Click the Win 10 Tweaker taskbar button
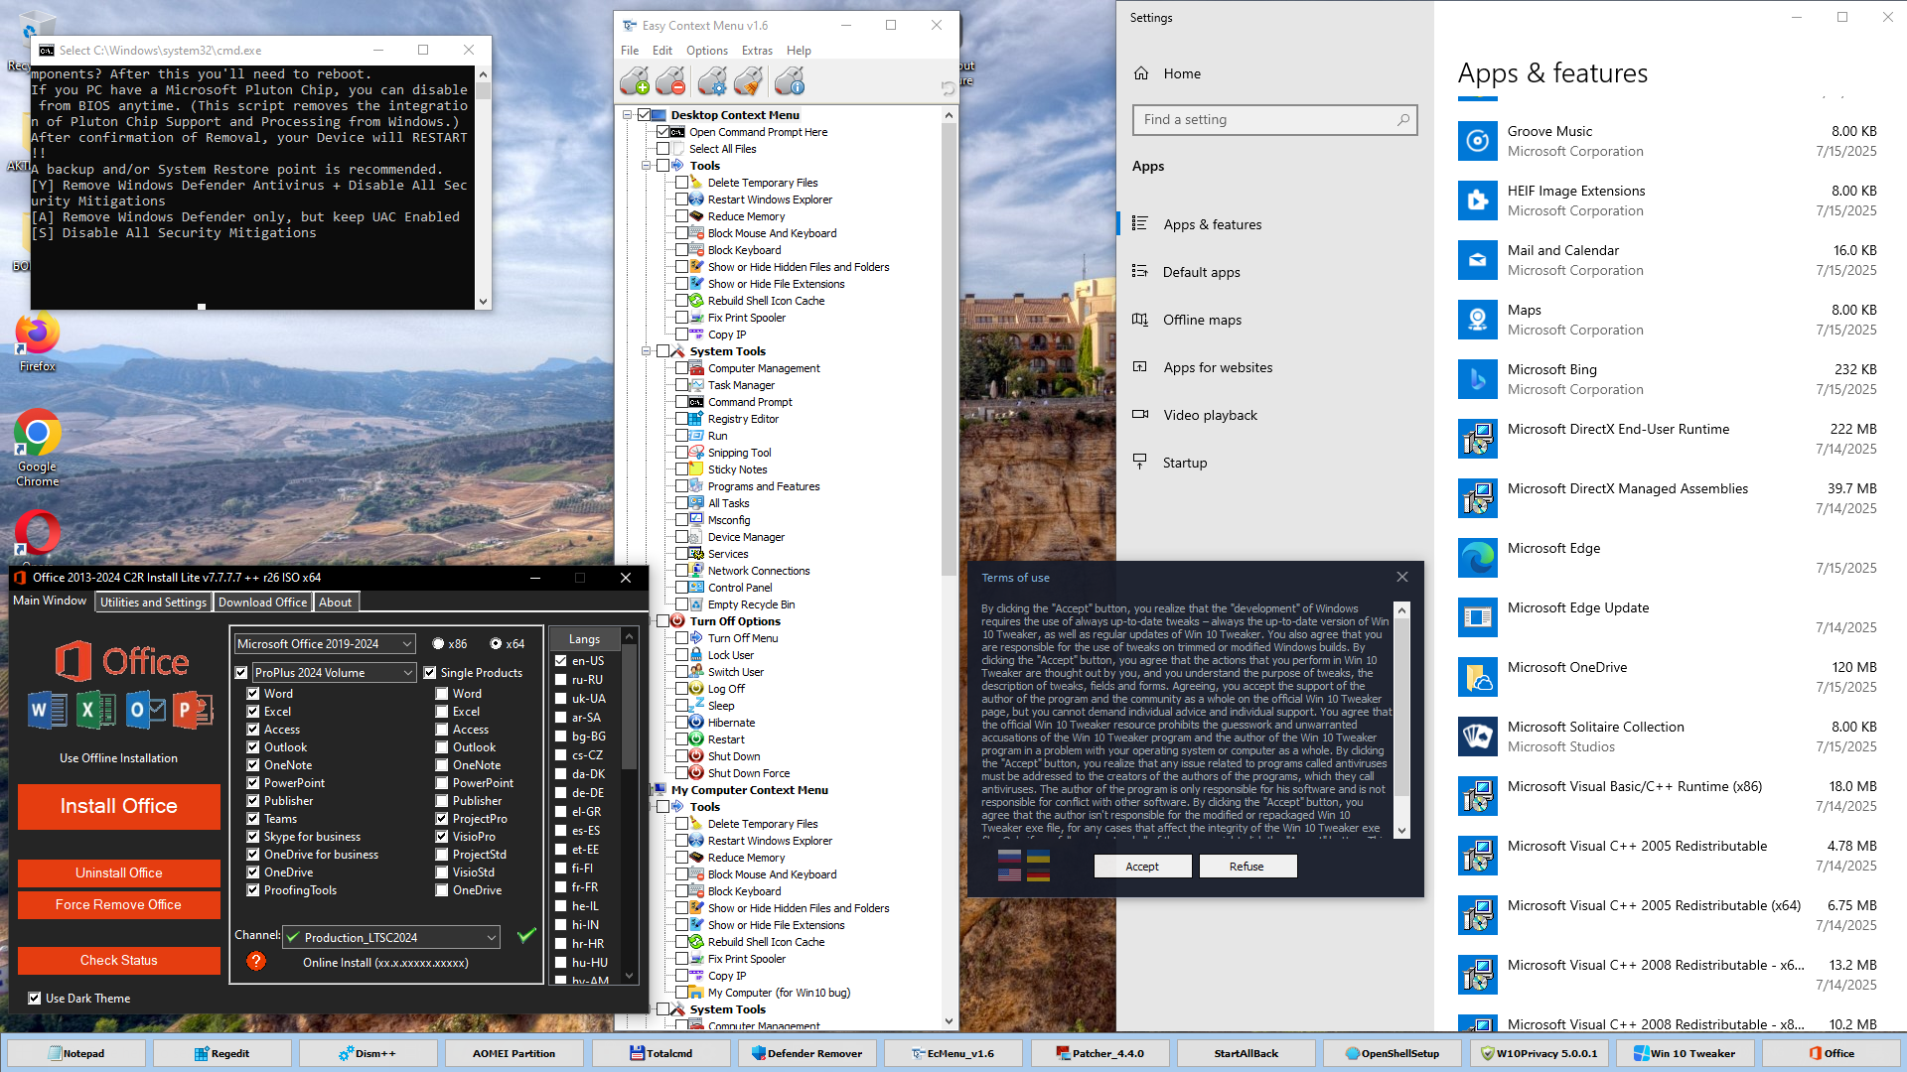Image resolution: width=1907 pixels, height=1072 pixels. (1686, 1054)
